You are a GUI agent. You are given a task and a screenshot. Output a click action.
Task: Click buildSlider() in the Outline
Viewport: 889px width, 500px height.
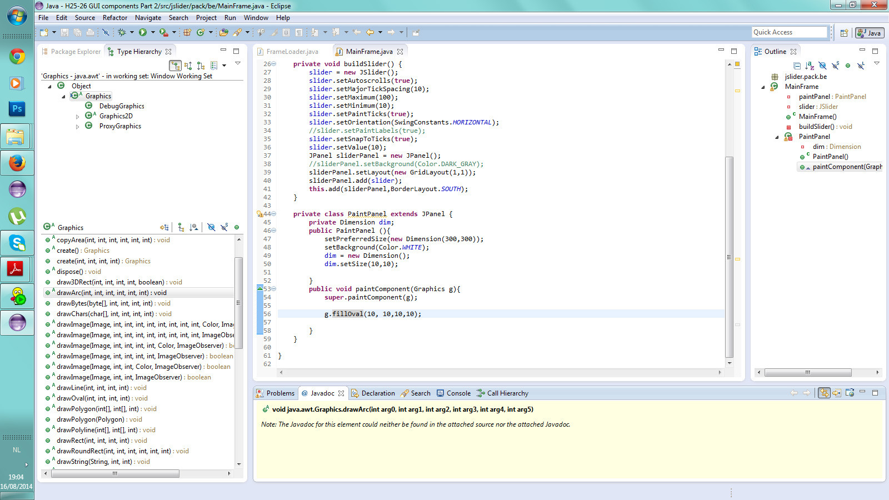click(x=816, y=127)
